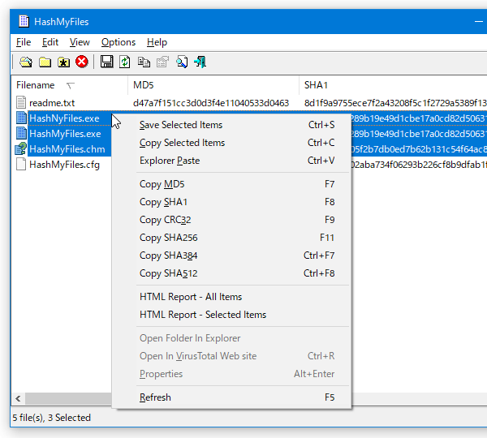Sort by the MD5 column header
This screenshot has height=438, width=487.
pos(213,85)
